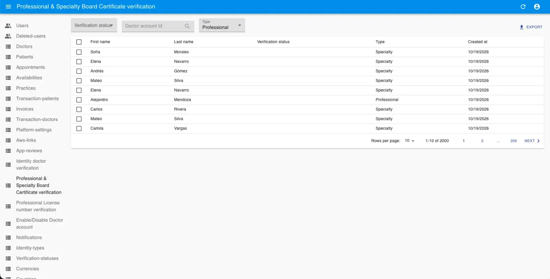
Task: Tick the Alejandro Mendoza row checkbox
Action: coord(79,100)
